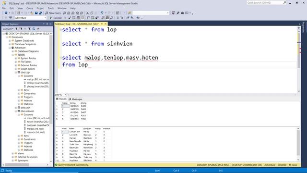The height and width of the screenshot is (173, 307).
Task: Click the Parse checkmark icon
Action: click(x=69, y=18)
